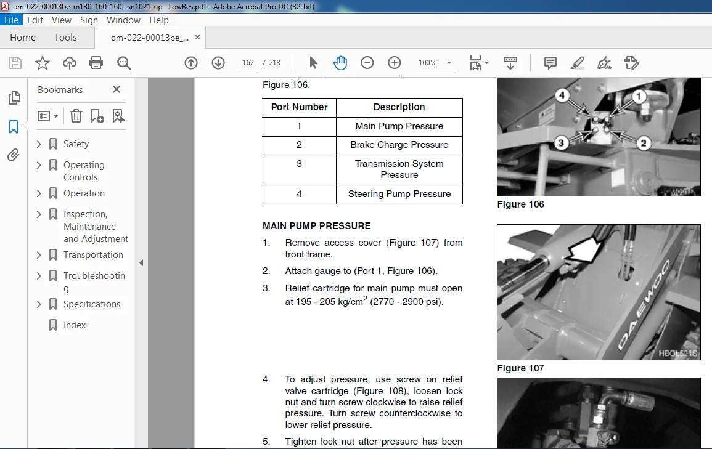Jump to the Transportation bookmark
Viewport: 712px width, 449px height.
click(93, 256)
